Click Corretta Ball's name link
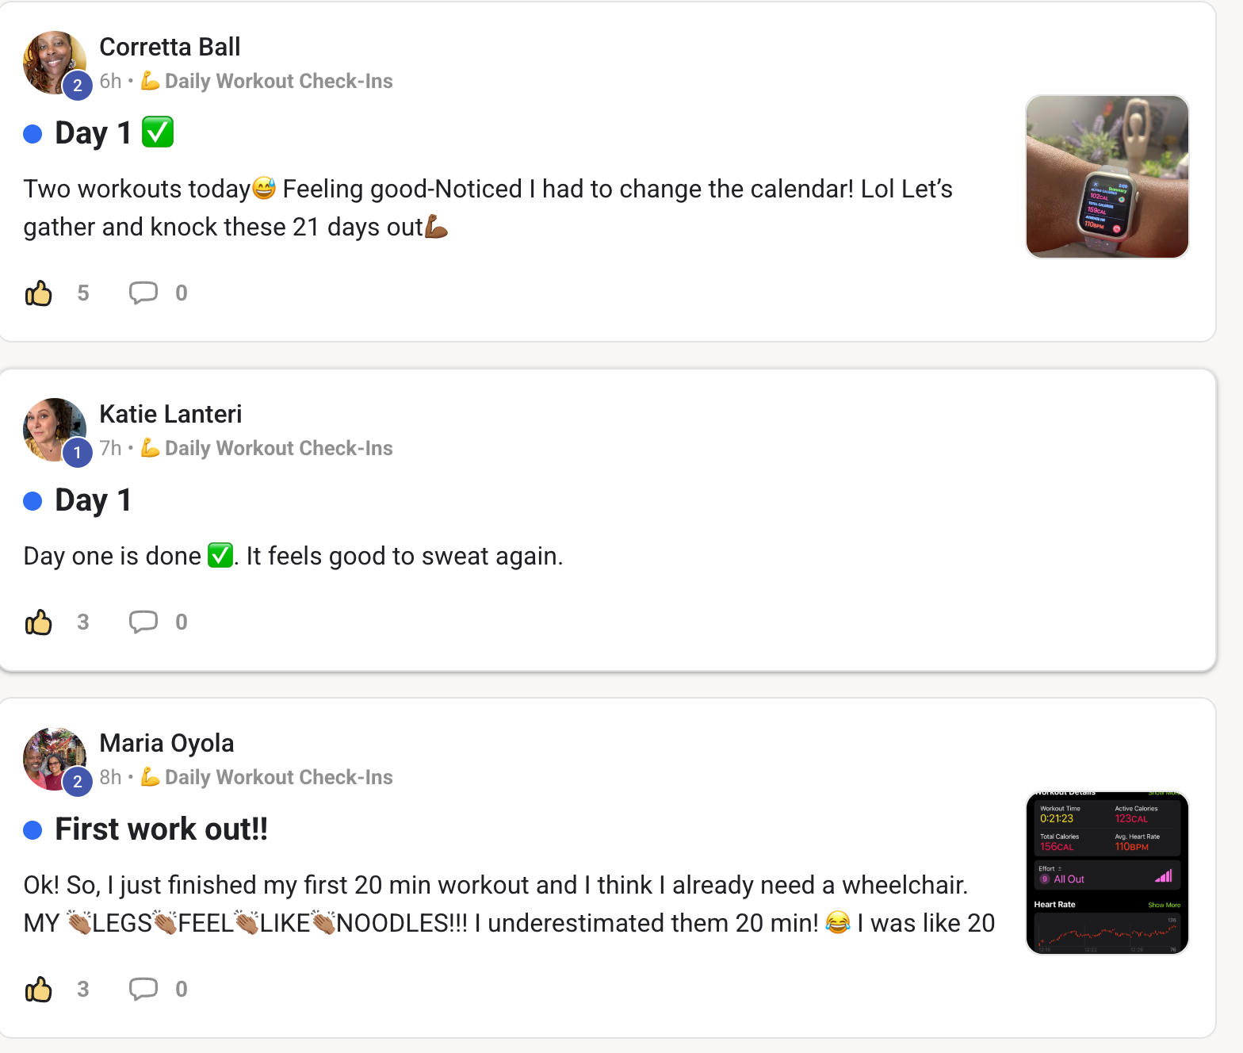Viewport: 1243px width, 1053px height. [170, 47]
